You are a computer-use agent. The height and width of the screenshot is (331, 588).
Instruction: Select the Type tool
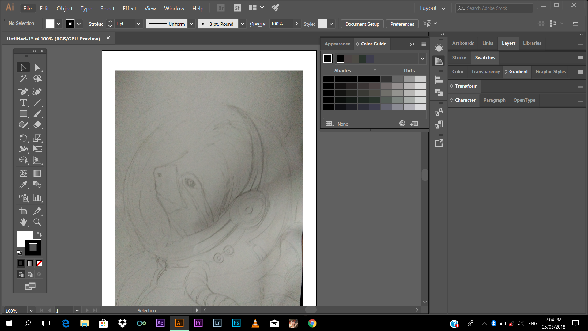(x=23, y=103)
